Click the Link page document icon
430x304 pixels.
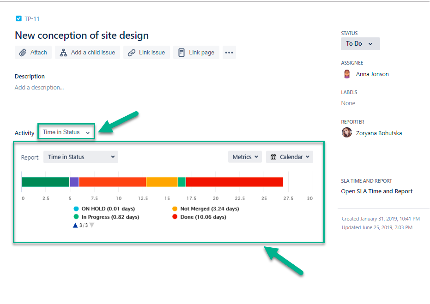(181, 53)
